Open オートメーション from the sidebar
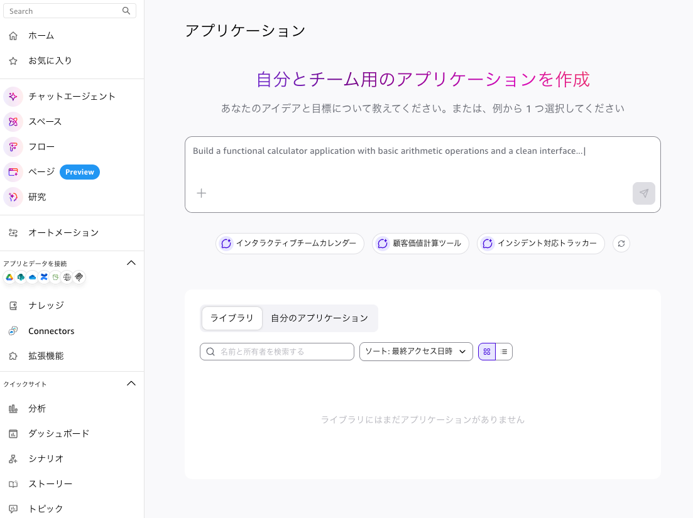The width and height of the screenshot is (693, 518). [63, 232]
